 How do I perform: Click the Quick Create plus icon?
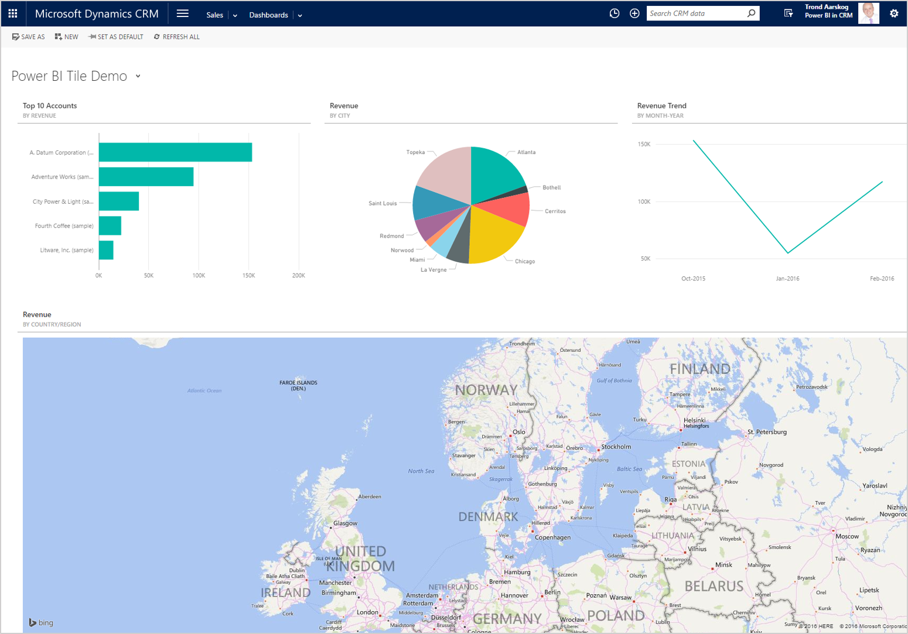pos(634,12)
